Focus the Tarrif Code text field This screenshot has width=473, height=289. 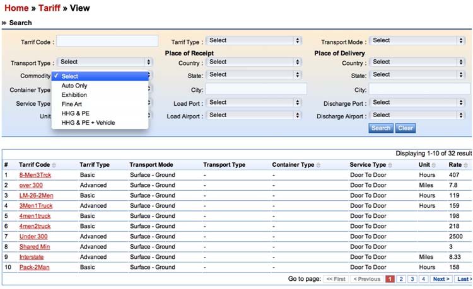tap(107, 41)
